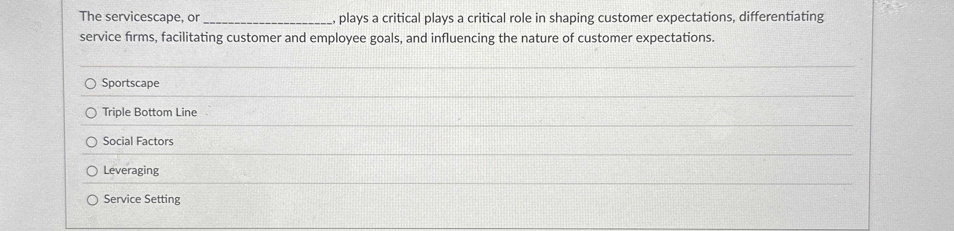Click the fourth answer option row
The height and width of the screenshot is (231, 954).
pyautogui.click(x=131, y=171)
